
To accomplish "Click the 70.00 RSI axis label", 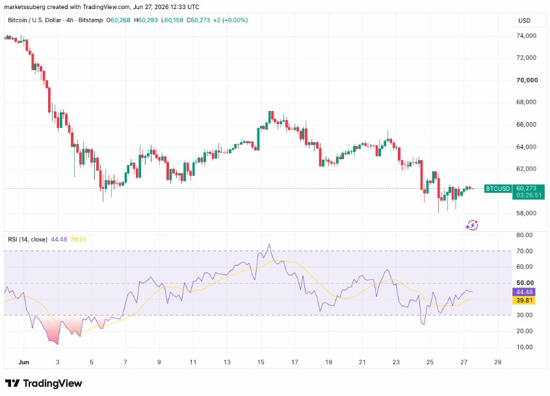I will click(x=525, y=251).
